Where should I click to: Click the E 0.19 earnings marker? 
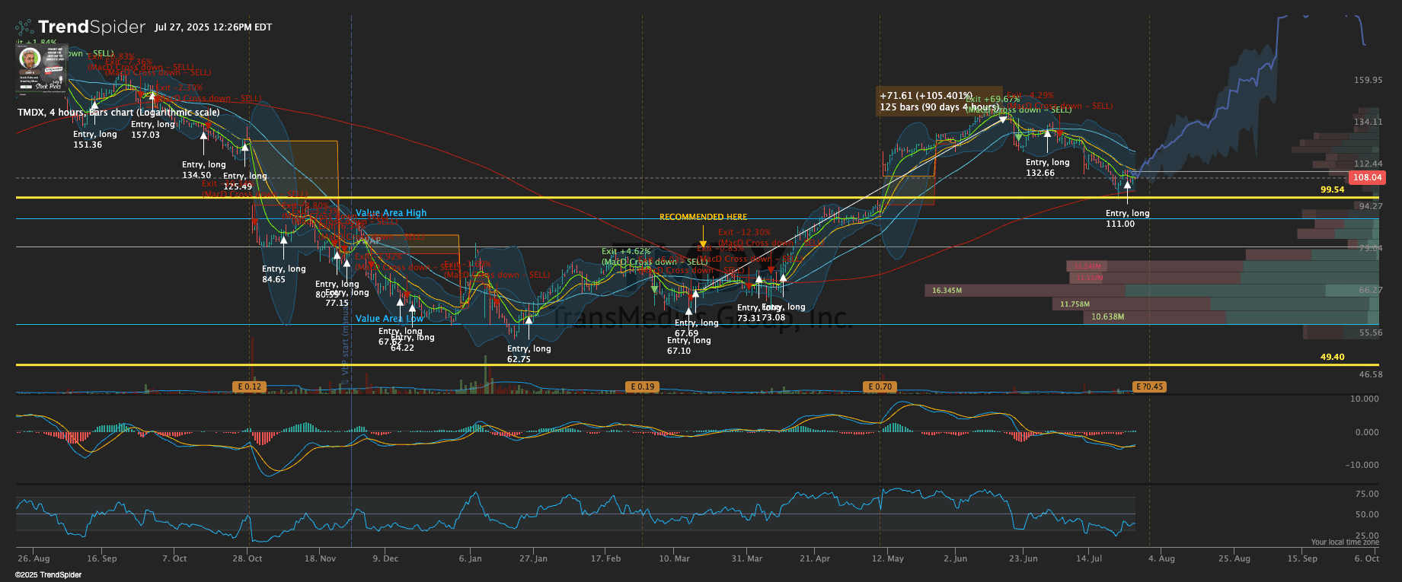[642, 386]
